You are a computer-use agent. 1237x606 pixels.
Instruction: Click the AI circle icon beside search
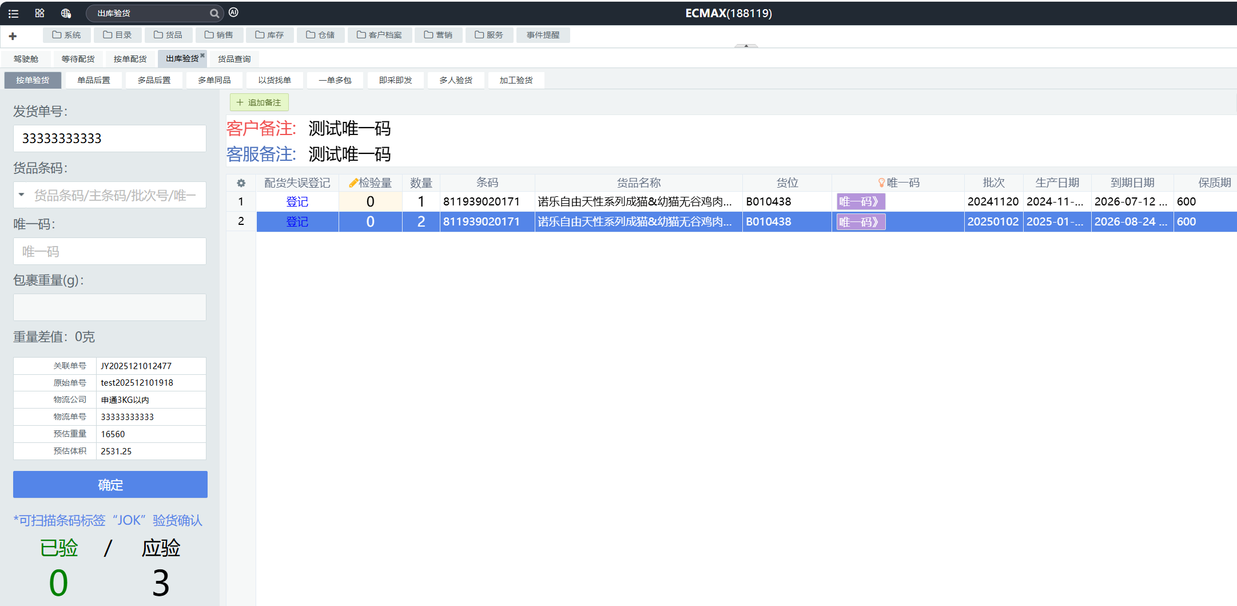click(233, 13)
